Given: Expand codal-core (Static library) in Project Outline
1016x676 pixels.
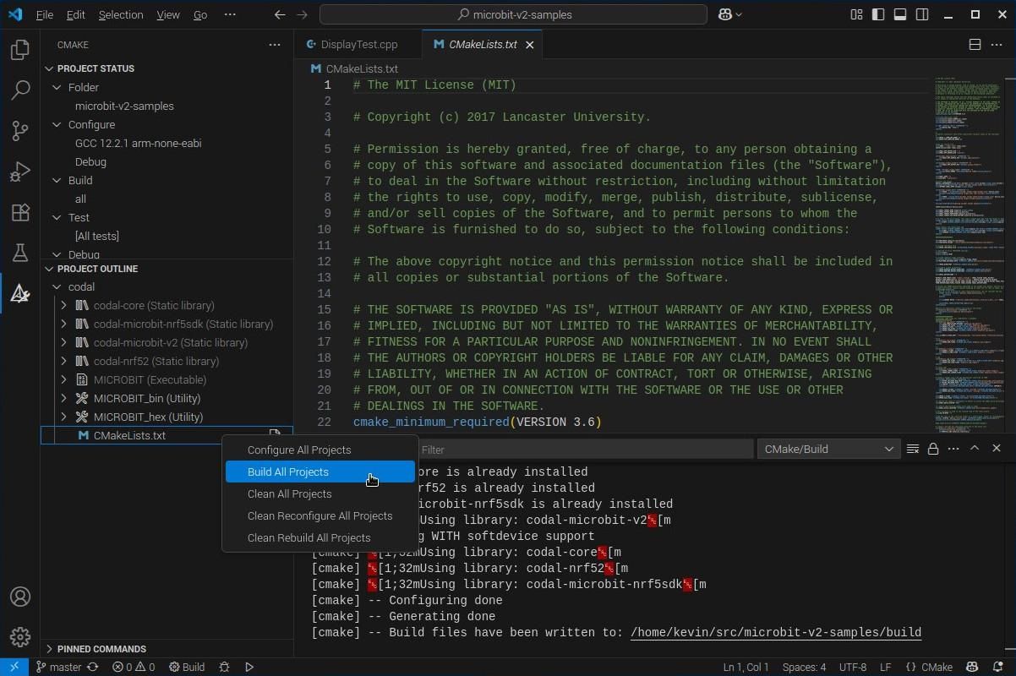Looking at the screenshot, I should [x=63, y=305].
